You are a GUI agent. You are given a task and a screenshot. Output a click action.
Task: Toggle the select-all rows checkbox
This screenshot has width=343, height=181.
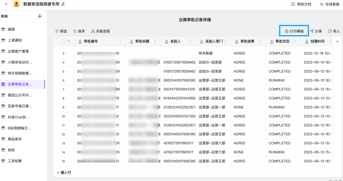pyautogui.click(x=64, y=41)
